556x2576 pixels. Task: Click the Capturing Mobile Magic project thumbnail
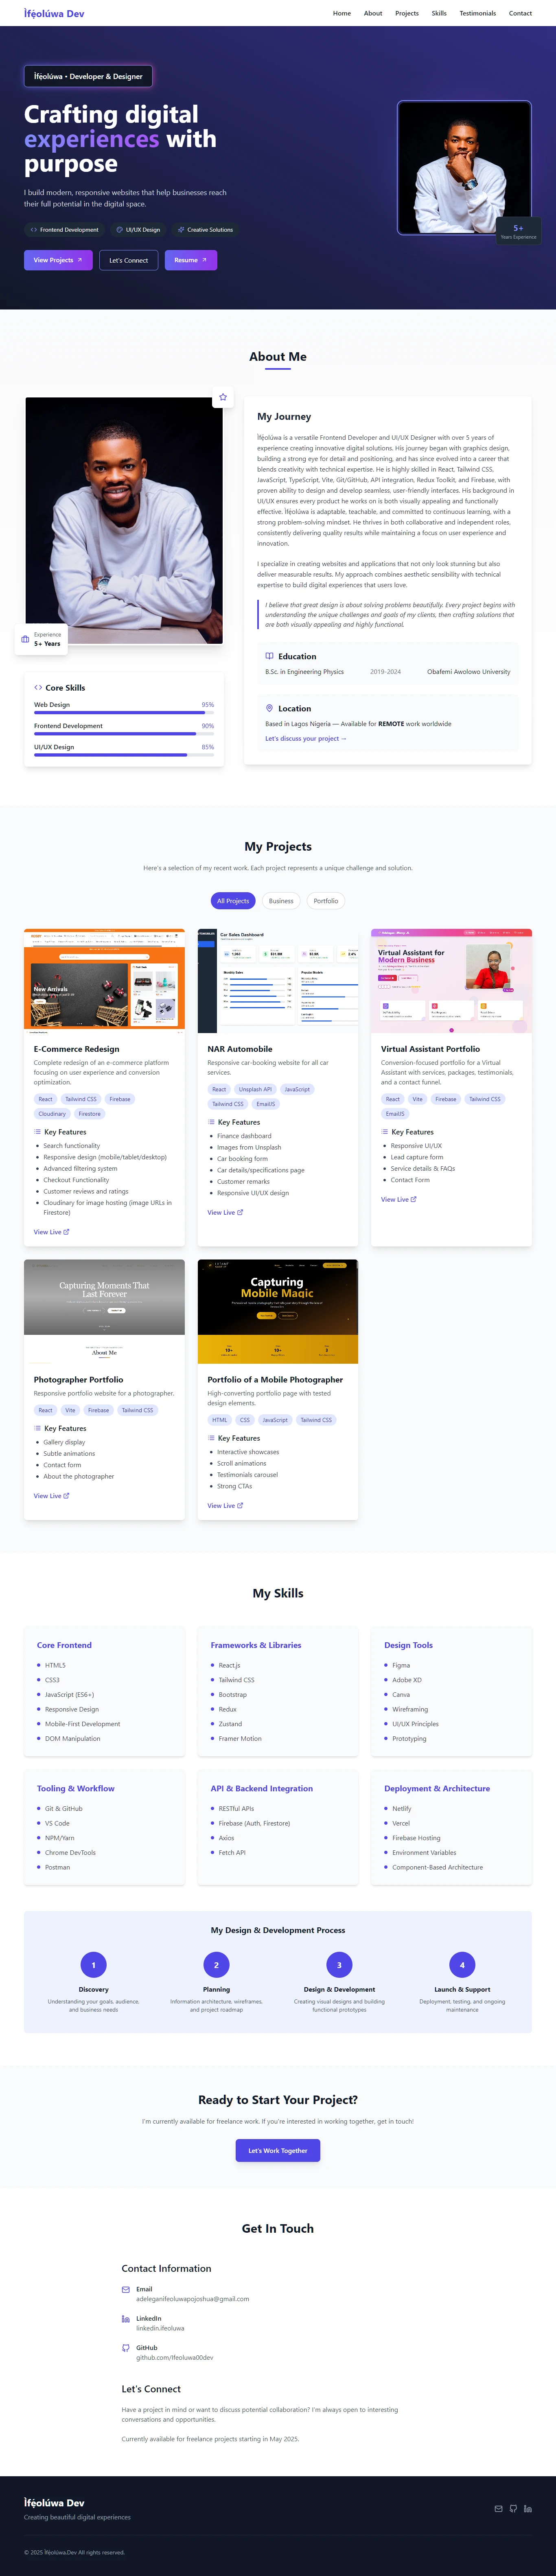[x=278, y=1311]
